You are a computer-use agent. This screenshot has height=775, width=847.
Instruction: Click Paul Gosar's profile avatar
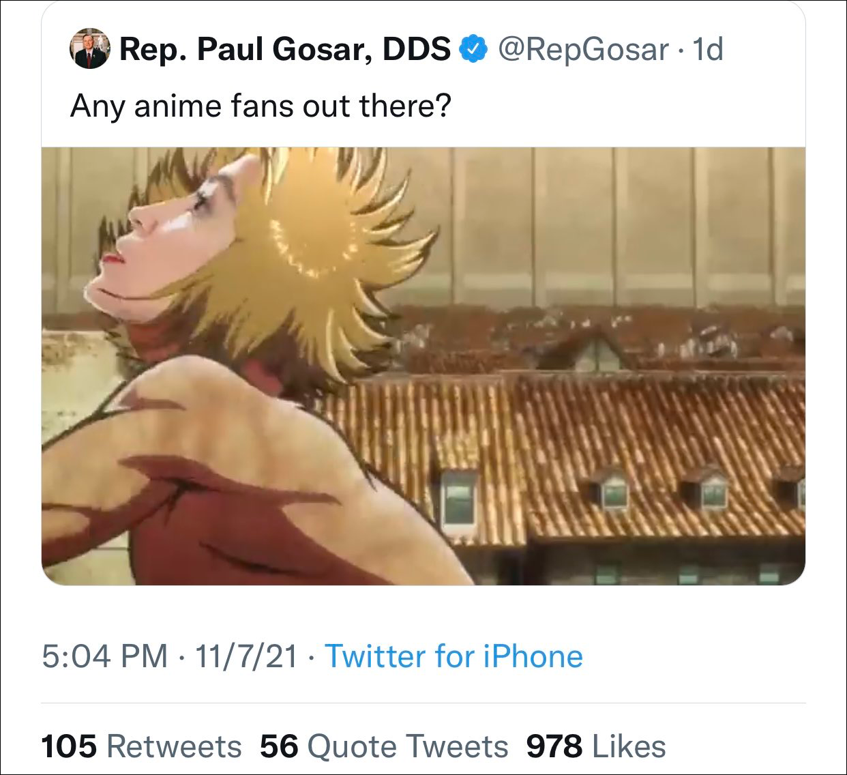(x=90, y=49)
